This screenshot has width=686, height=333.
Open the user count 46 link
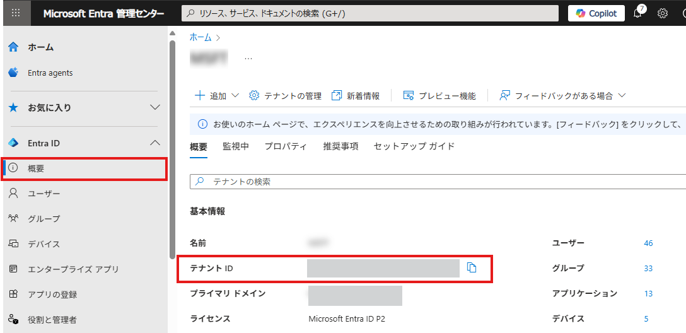pos(648,243)
